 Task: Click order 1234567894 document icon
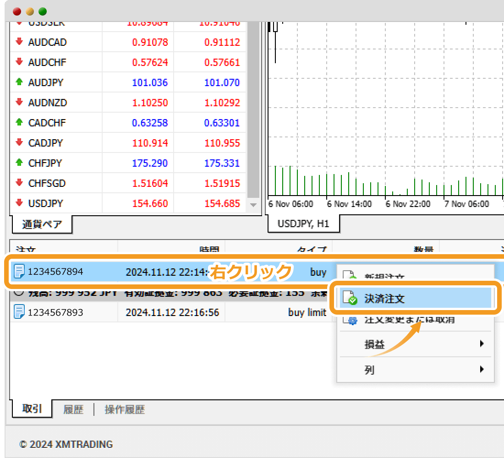point(19,271)
